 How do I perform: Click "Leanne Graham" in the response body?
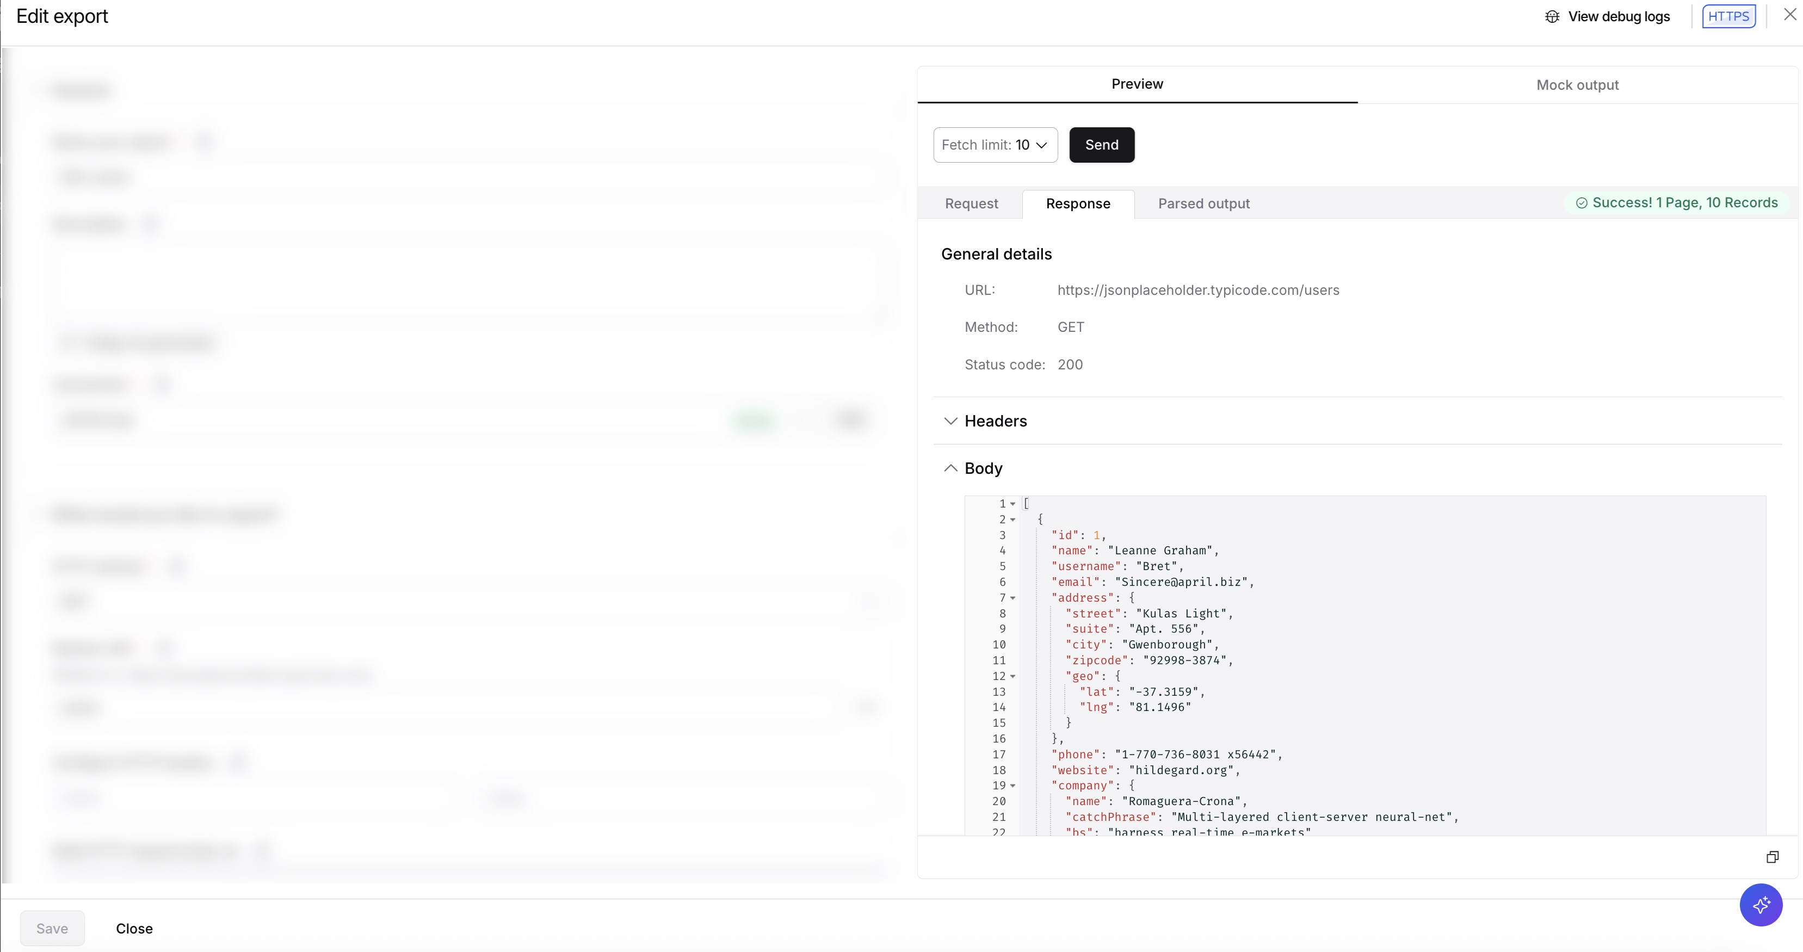click(1160, 551)
